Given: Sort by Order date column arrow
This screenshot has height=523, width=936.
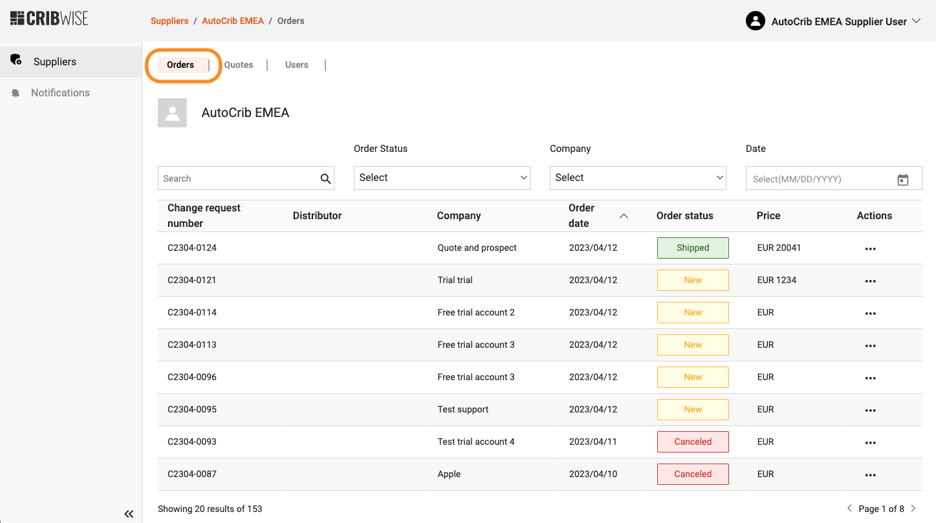Looking at the screenshot, I should pyautogui.click(x=624, y=216).
